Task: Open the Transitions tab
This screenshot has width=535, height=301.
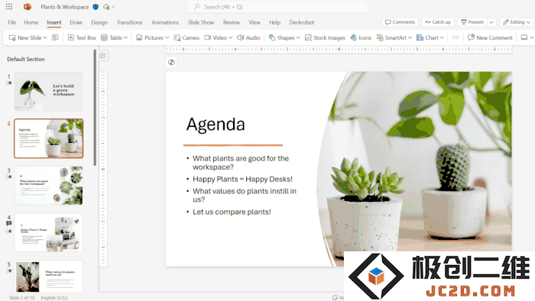Action: (129, 22)
